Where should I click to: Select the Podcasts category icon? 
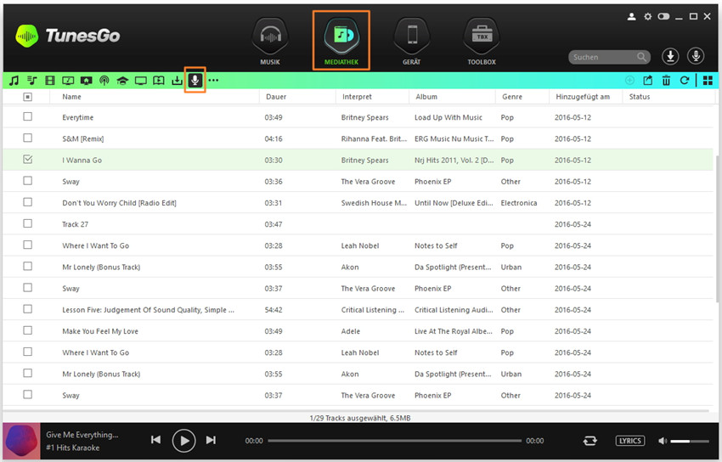pos(104,81)
